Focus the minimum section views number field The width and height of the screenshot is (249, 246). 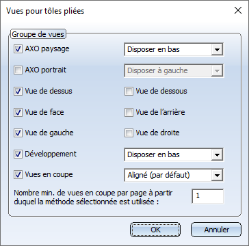pos(208,196)
